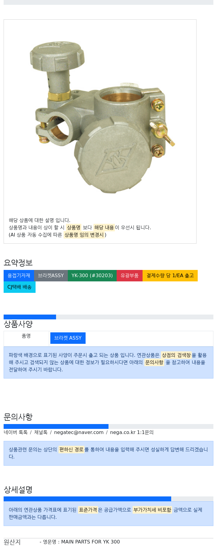Open the 네이버 톡톡 inquiry link
This screenshot has width=217, height=548.
(x=16, y=432)
